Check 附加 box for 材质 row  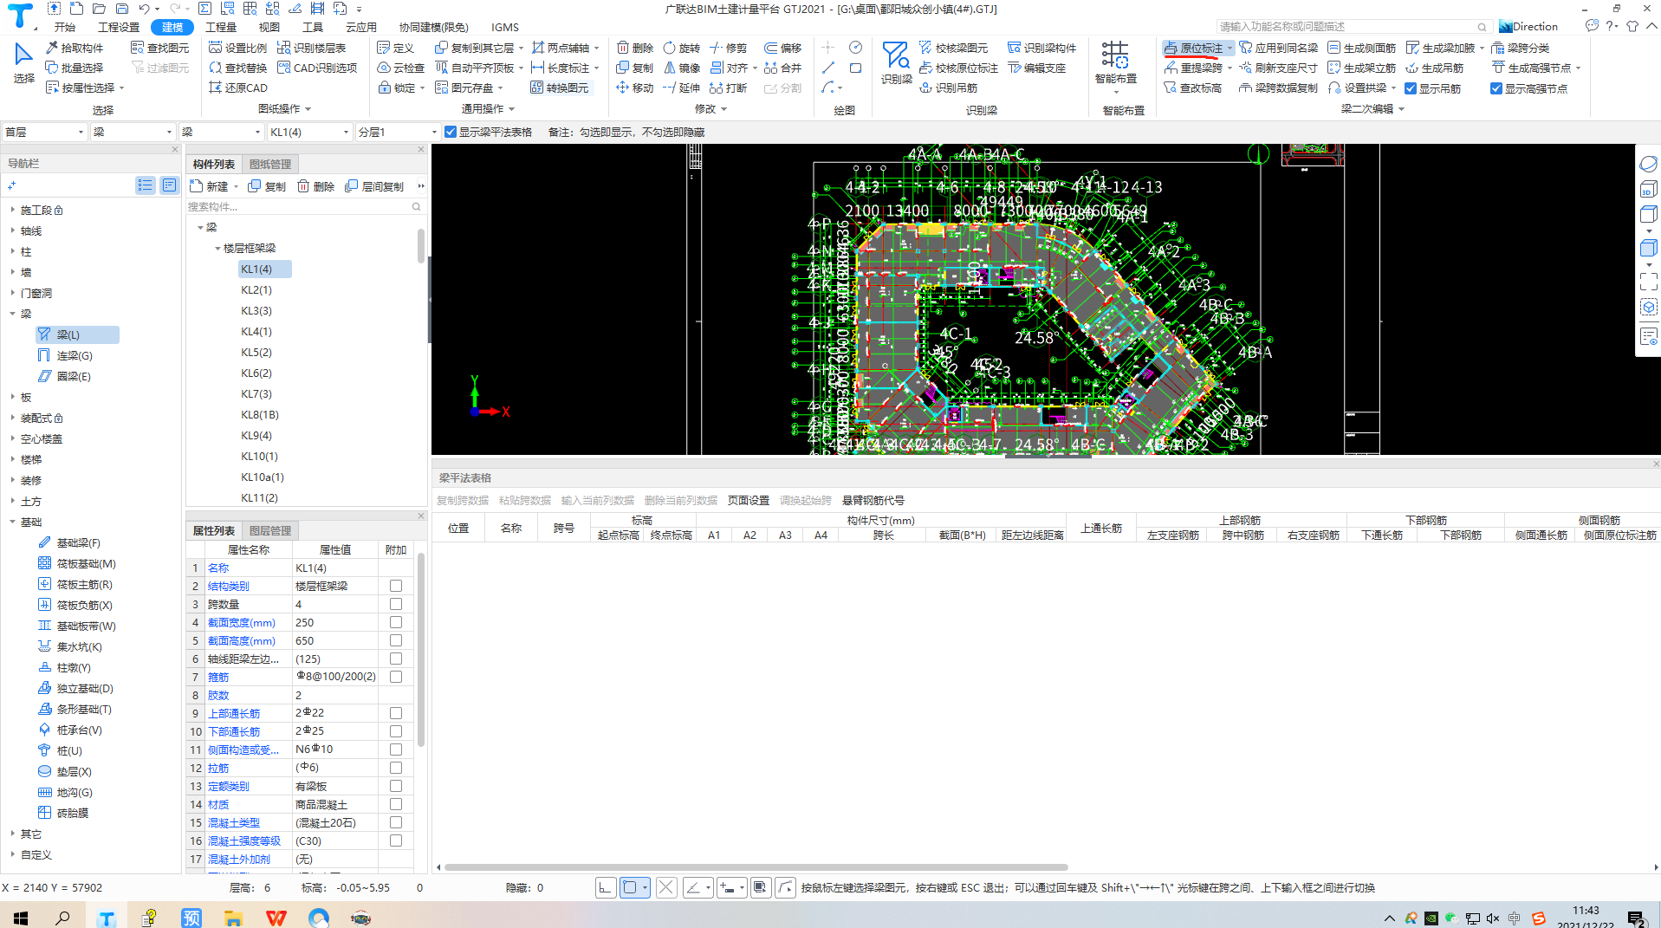coord(396,804)
